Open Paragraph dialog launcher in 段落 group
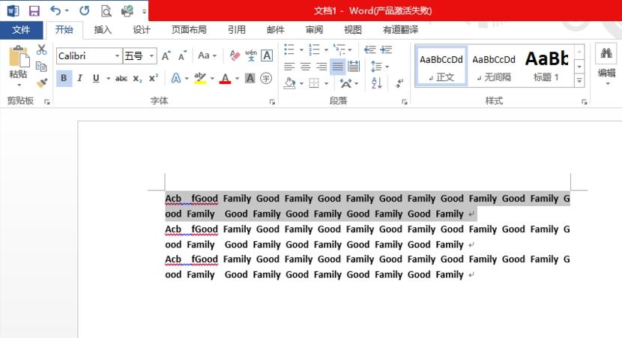The height and width of the screenshot is (338, 622). point(404,102)
